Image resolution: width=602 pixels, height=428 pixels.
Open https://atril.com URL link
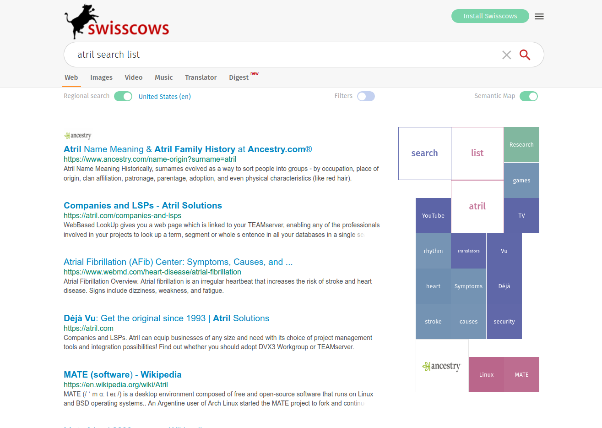pyautogui.click(x=88, y=329)
